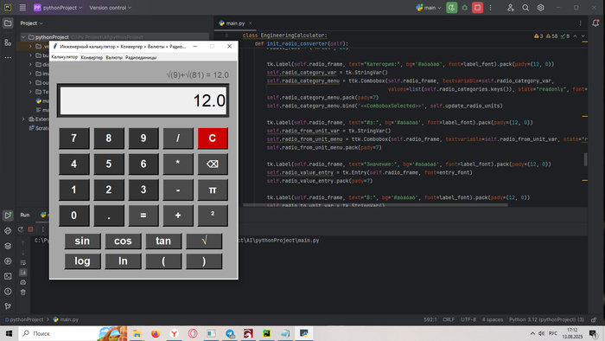Open Code With Me user icon
The image size is (605, 341).
(511, 7)
